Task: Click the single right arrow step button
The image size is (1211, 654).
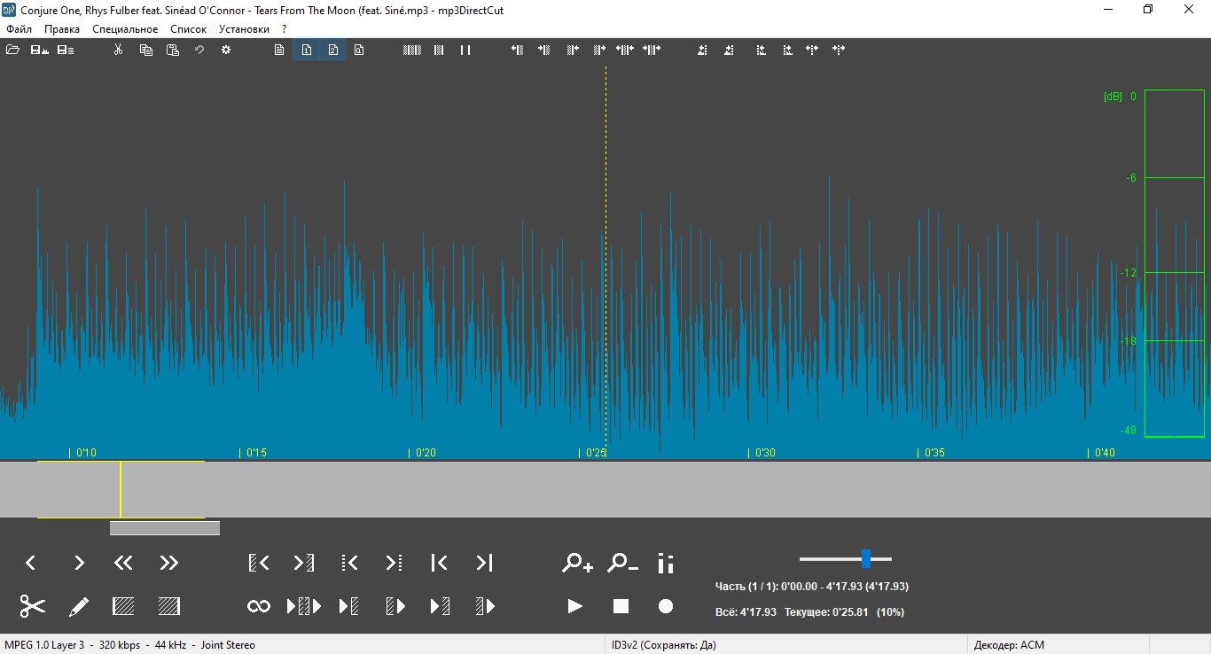Action: pos(79,563)
